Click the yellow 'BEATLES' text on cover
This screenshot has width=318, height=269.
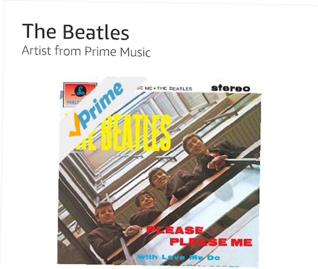pyautogui.click(x=136, y=133)
